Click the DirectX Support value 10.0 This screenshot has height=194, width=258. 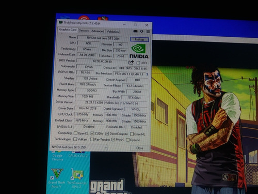137,80
